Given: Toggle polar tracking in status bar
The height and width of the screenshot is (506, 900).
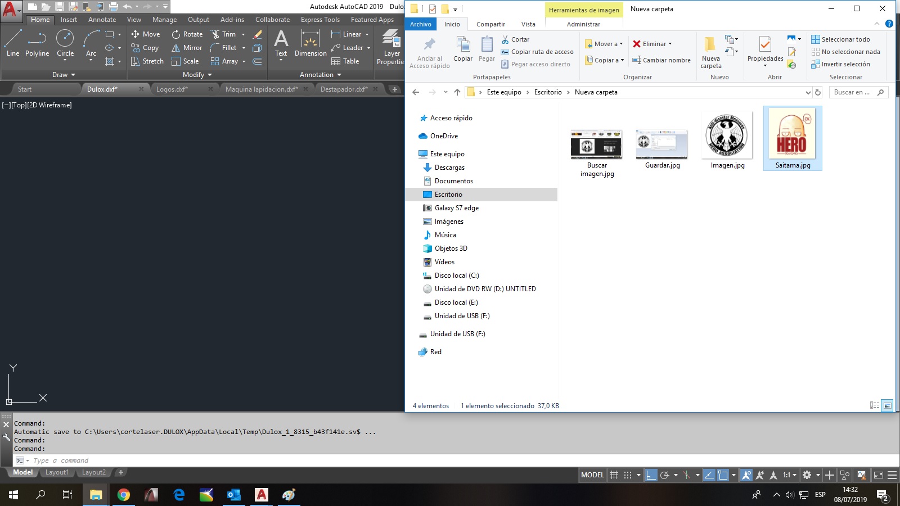Looking at the screenshot, I should [x=664, y=475].
